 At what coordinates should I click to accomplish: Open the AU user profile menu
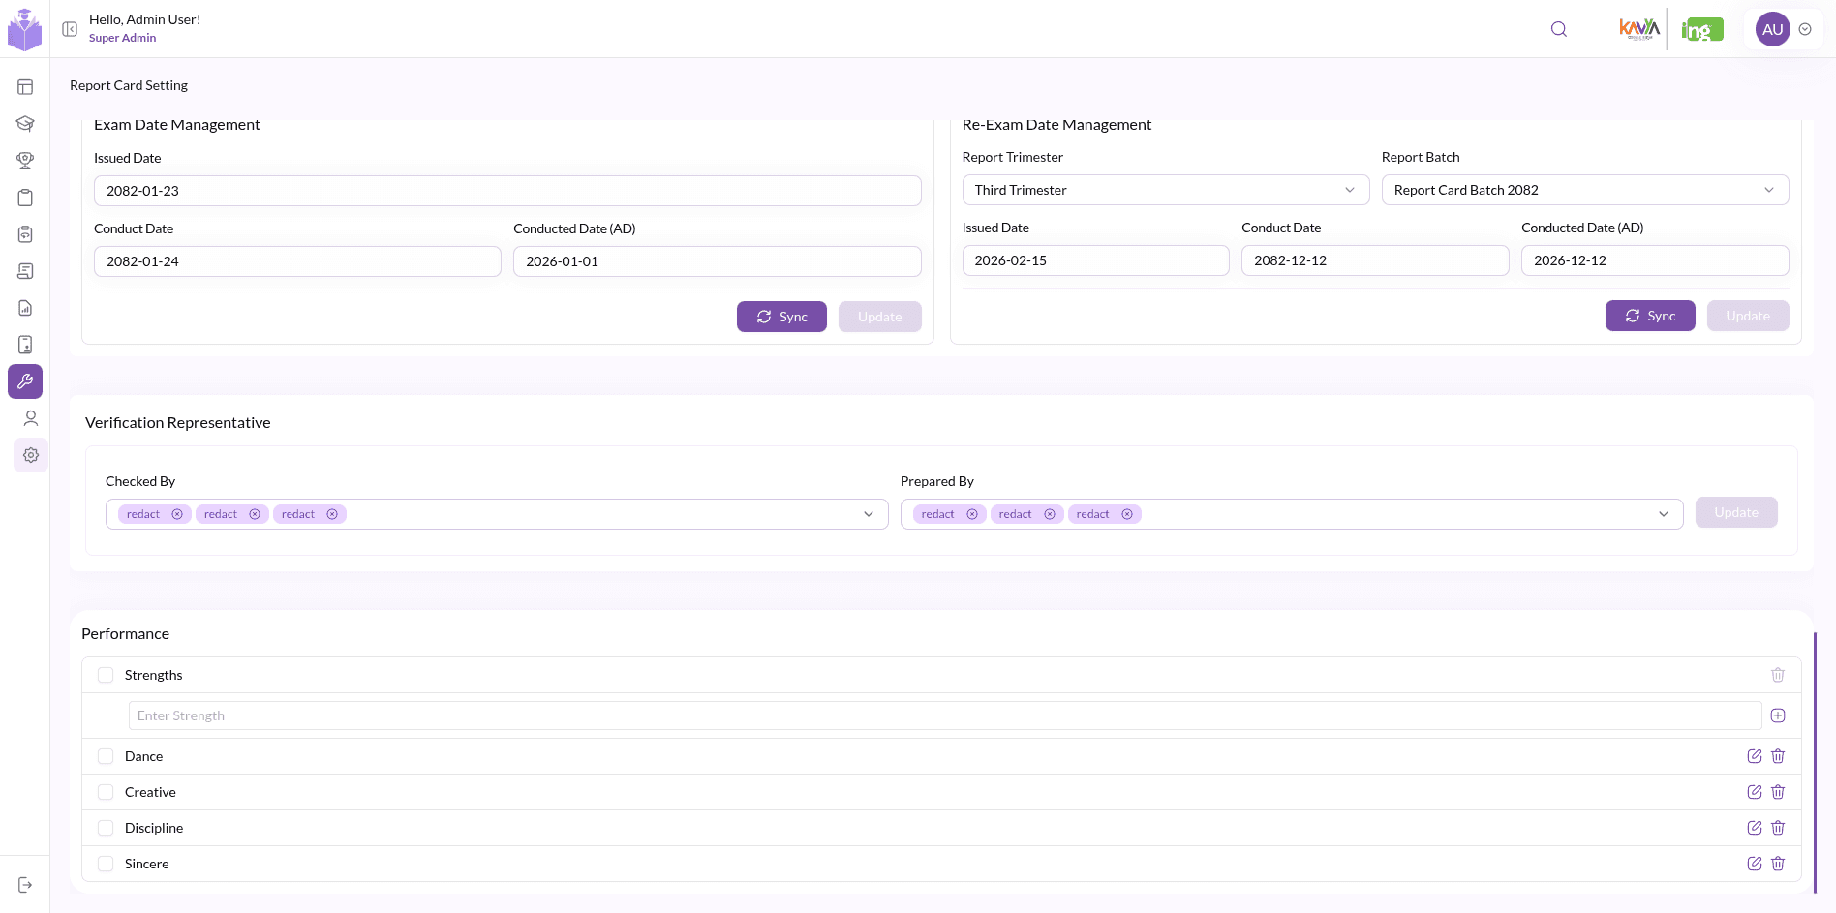[1783, 29]
